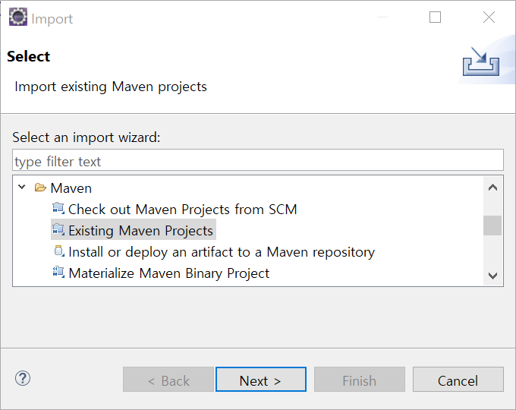Click the scrollbar up arrow

[492, 188]
